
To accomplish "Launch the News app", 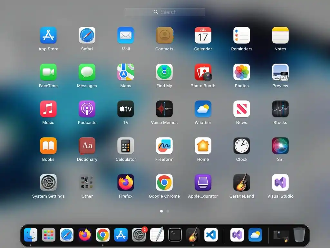I will pos(242,109).
